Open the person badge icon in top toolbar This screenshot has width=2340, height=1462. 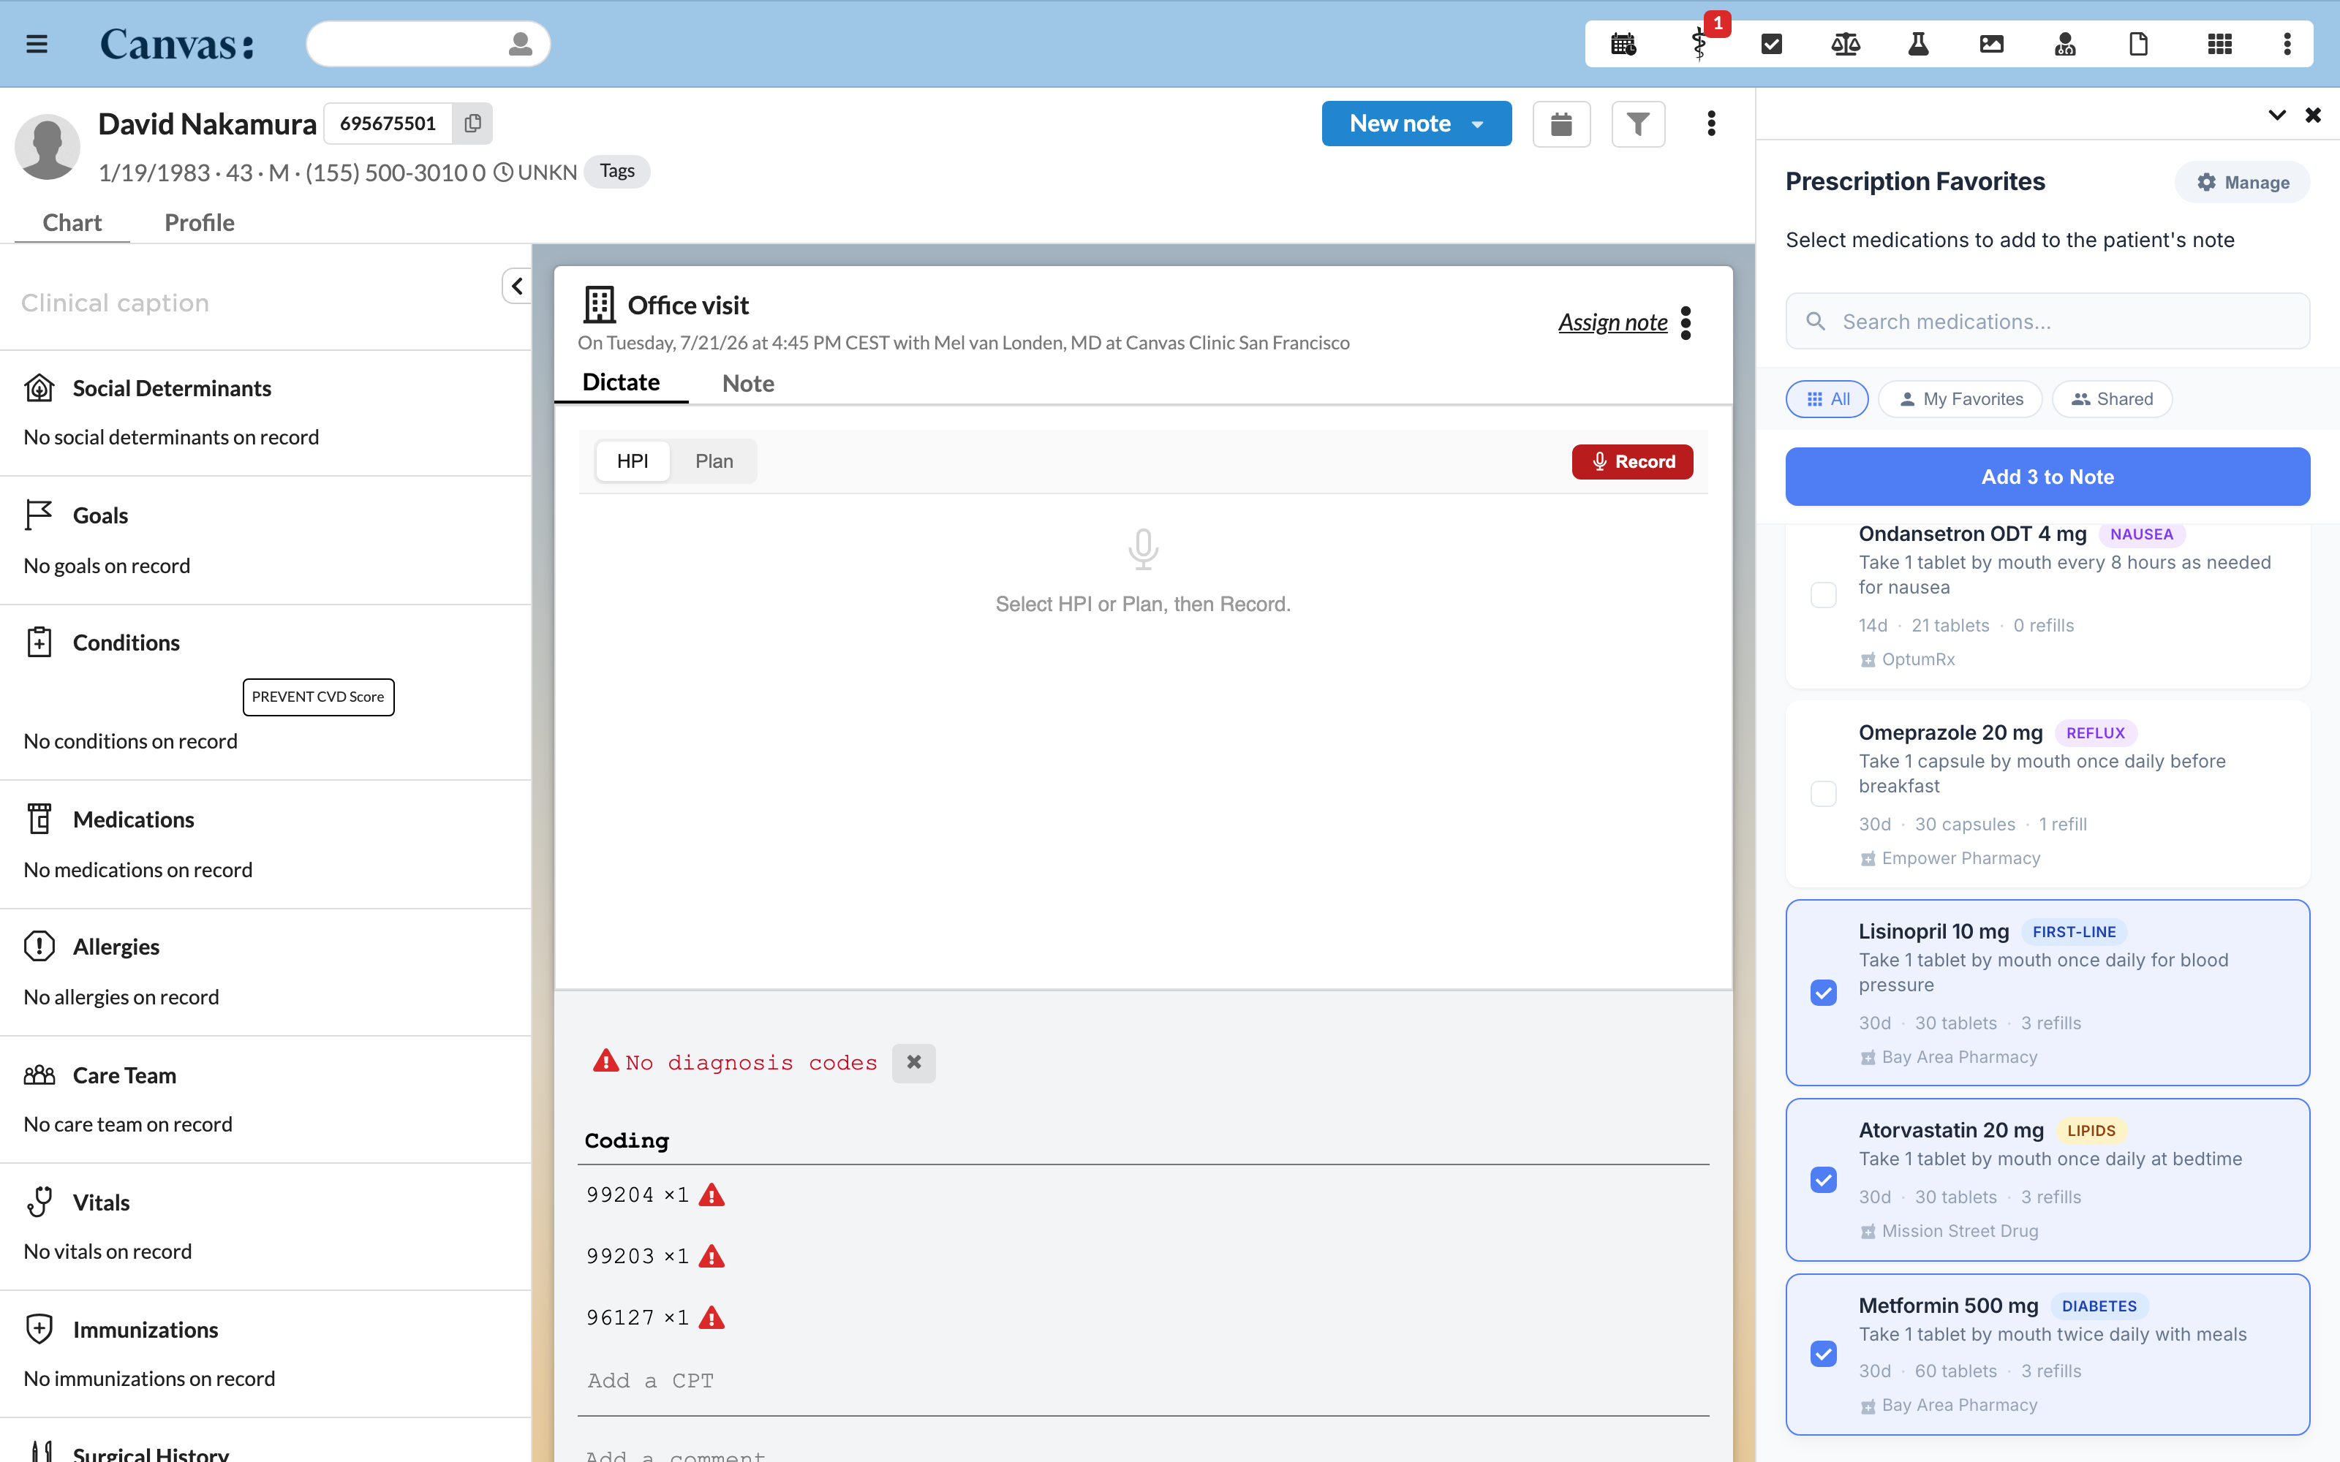point(2065,45)
